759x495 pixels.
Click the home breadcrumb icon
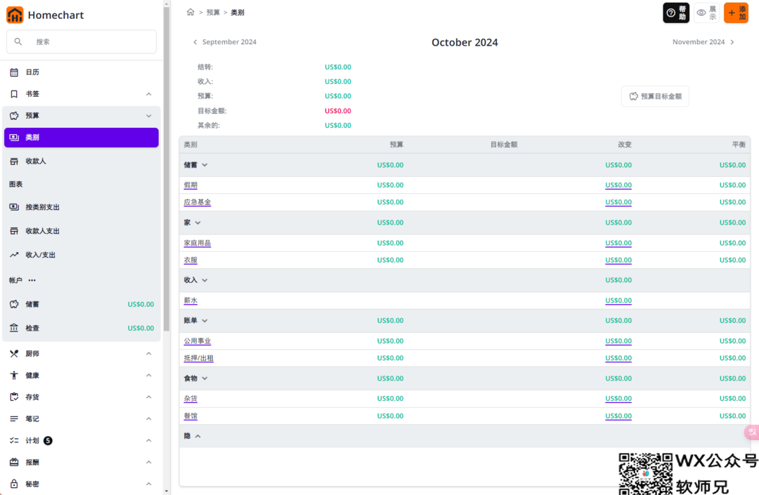tap(190, 12)
